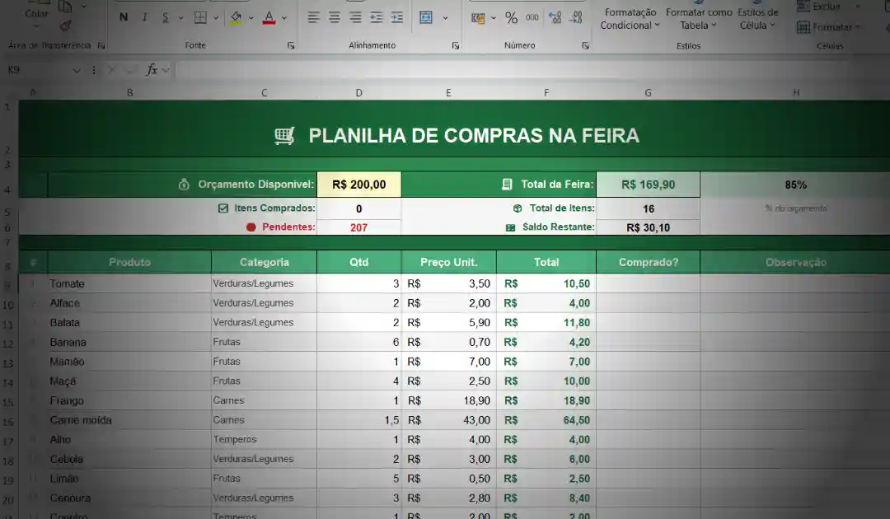Select Comprado? cell for Tomate row
The width and height of the screenshot is (890, 519).
tap(649, 283)
